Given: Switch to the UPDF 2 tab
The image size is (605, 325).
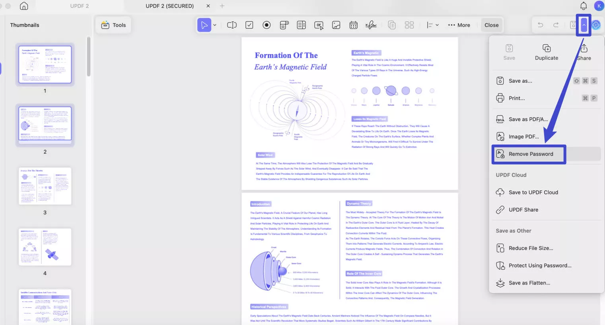Looking at the screenshot, I should coord(79,6).
